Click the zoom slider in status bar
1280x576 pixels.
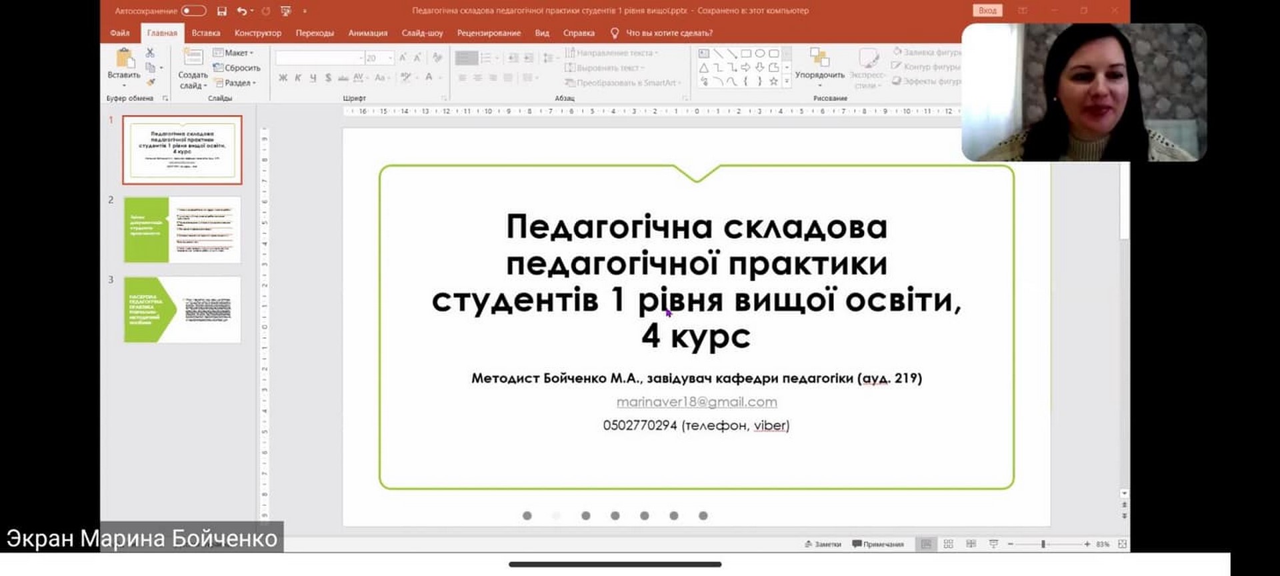[x=1043, y=544]
